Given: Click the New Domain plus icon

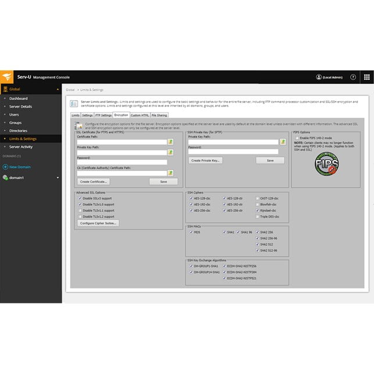Looking at the screenshot, I should point(5,167).
